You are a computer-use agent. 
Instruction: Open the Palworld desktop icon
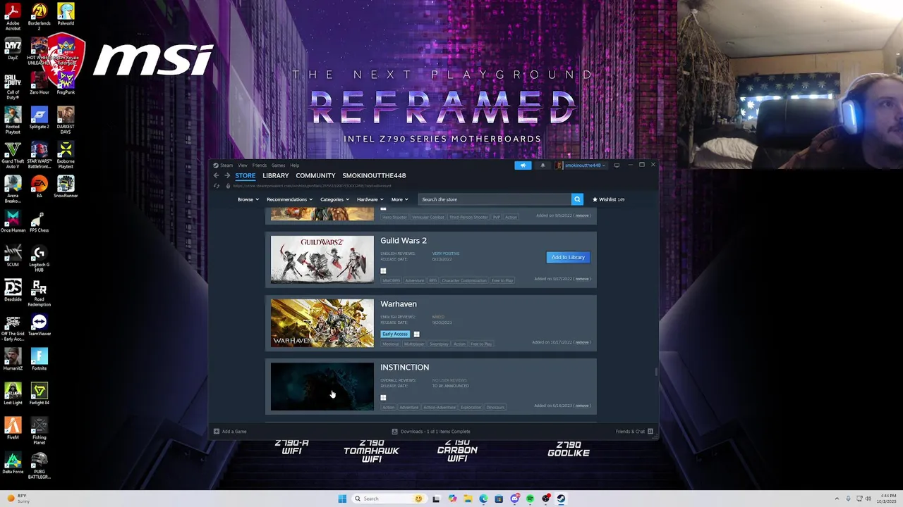pyautogui.click(x=66, y=14)
